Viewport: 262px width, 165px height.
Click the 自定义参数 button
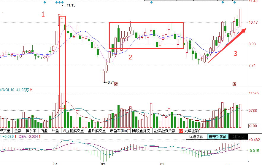coord(218,137)
